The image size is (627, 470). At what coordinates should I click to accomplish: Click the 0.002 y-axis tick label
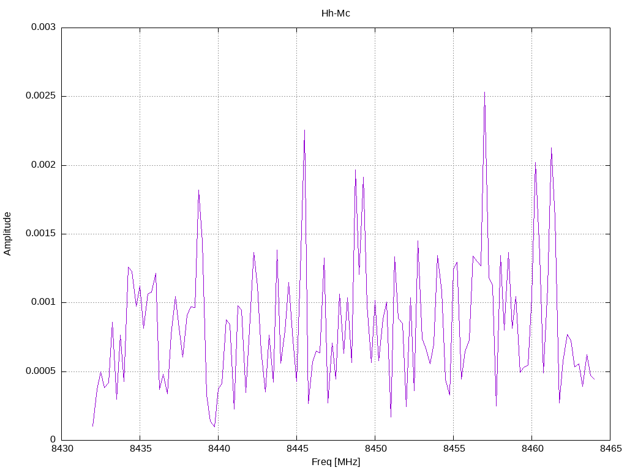coord(43,165)
